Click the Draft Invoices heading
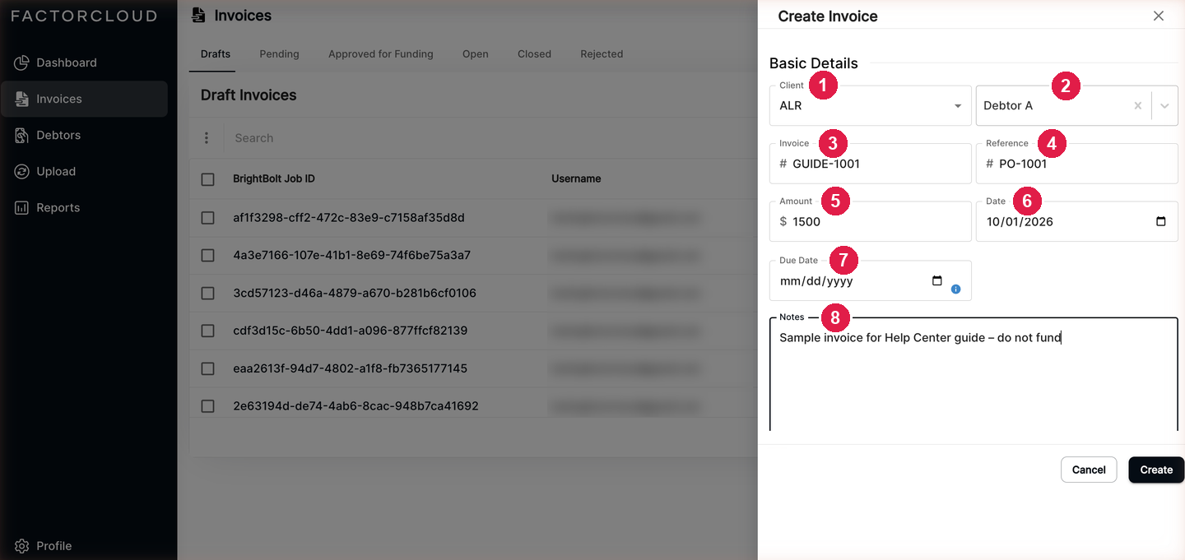The height and width of the screenshot is (560, 1185). [x=249, y=95]
